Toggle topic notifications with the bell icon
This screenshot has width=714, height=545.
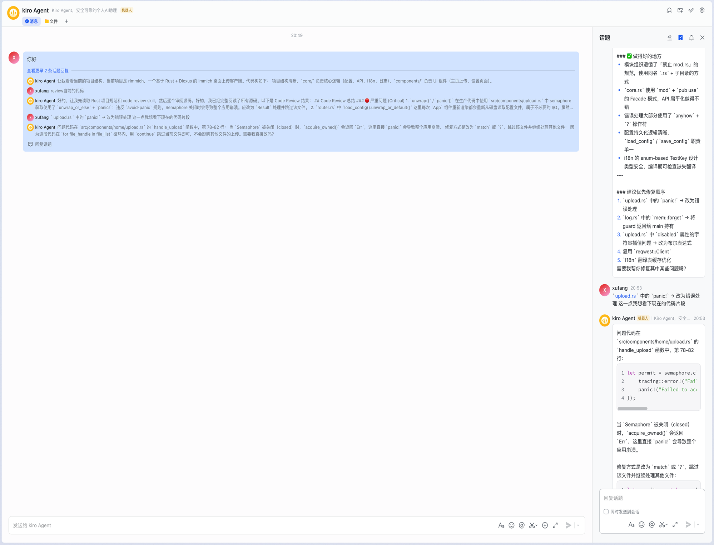pos(691,37)
